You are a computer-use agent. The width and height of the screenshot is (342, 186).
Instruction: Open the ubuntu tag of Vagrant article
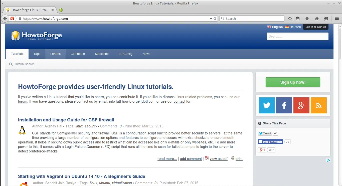point(104,183)
